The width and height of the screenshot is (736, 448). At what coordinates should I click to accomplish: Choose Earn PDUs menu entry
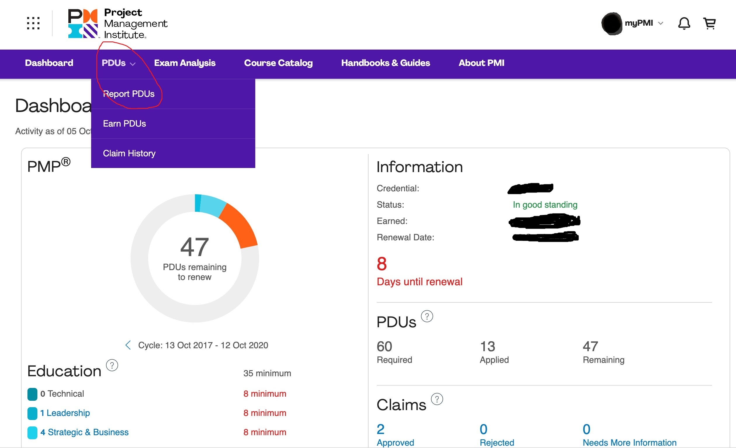click(124, 123)
